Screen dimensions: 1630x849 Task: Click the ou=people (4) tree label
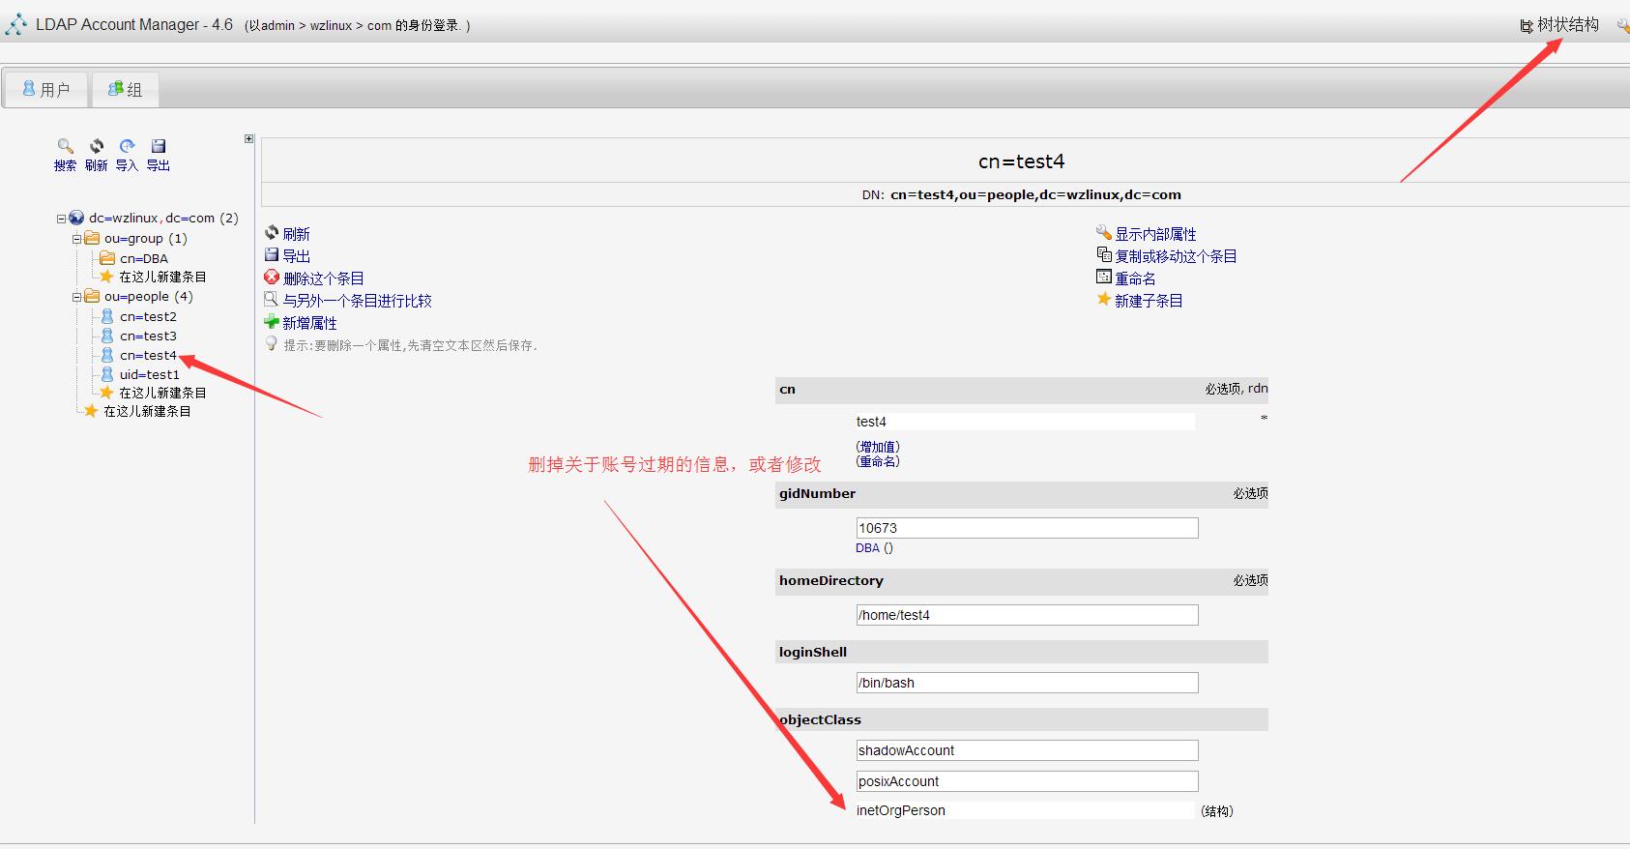point(149,296)
